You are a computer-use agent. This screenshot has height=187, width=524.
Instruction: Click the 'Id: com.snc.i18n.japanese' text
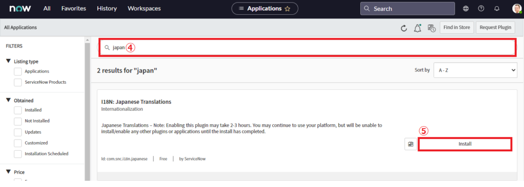click(x=124, y=159)
